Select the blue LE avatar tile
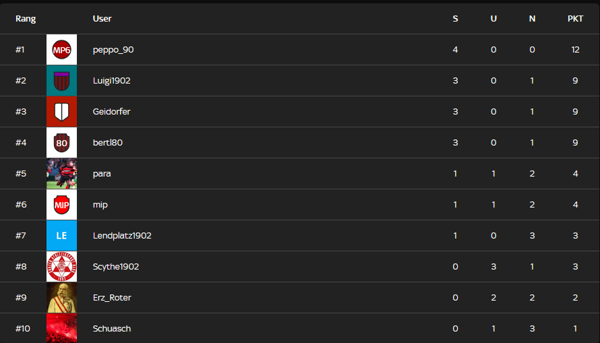 click(x=61, y=236)
